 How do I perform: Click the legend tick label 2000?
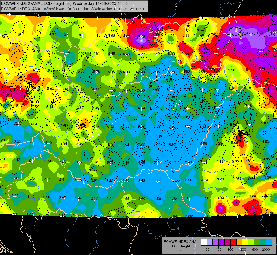tap(266, 250)
